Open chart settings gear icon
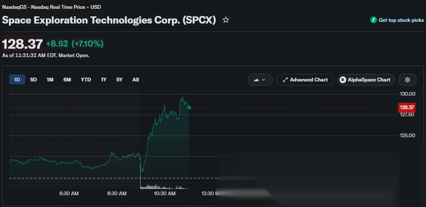 pos(407,80)
